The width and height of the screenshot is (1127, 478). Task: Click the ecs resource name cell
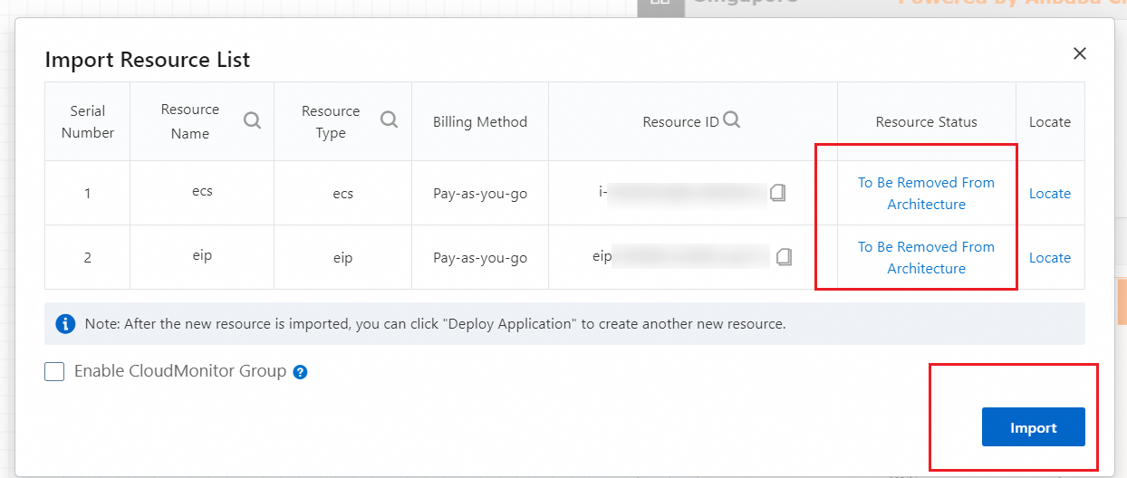point(202,193)
